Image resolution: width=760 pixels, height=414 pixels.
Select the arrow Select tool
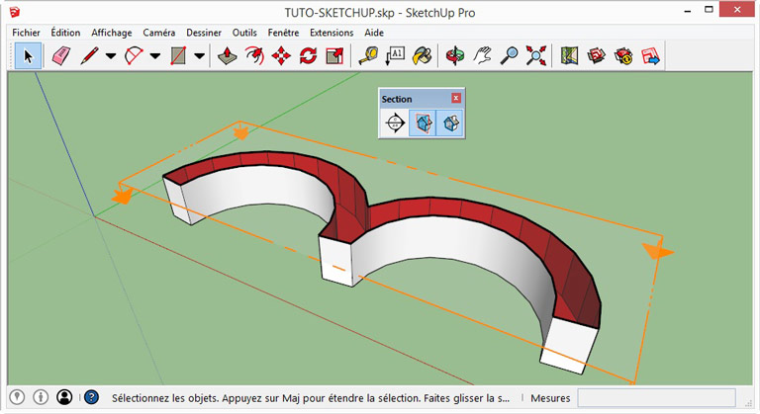tap(28, 55)
